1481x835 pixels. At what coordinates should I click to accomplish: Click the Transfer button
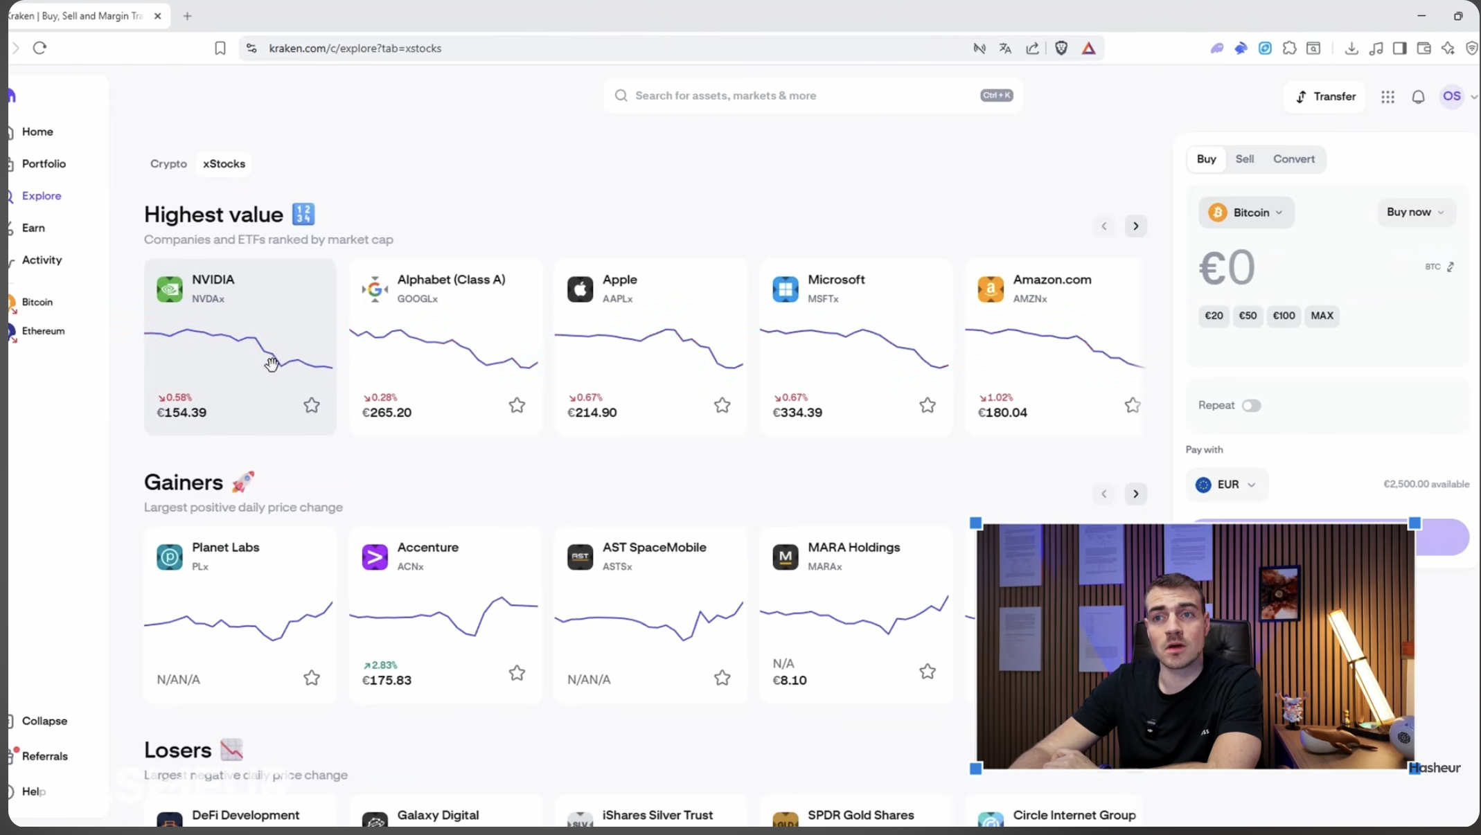[1325, 97]
